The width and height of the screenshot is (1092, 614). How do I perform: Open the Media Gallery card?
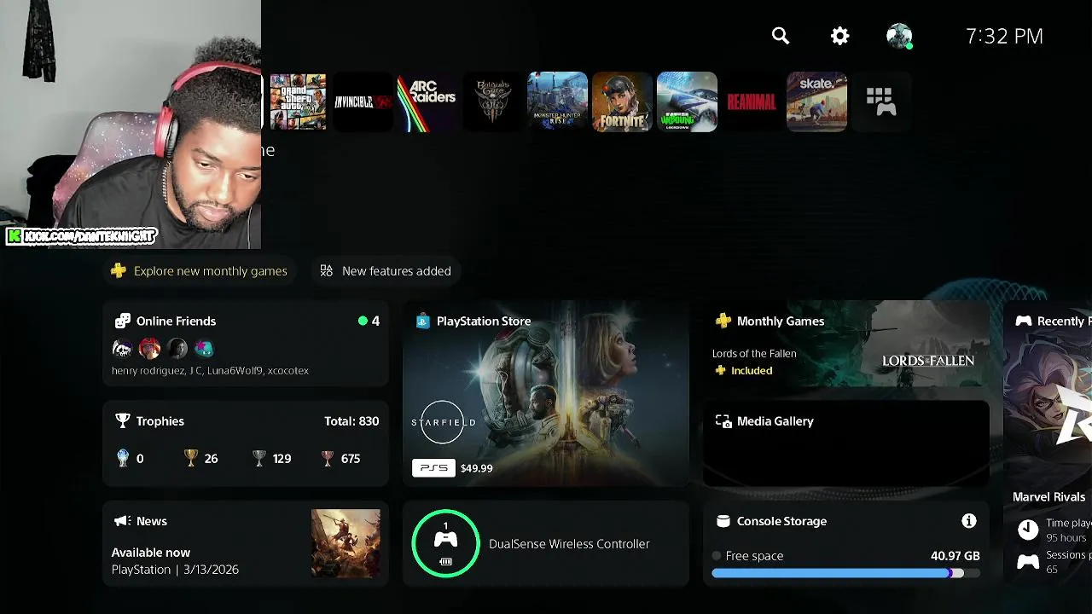(846, 443)
